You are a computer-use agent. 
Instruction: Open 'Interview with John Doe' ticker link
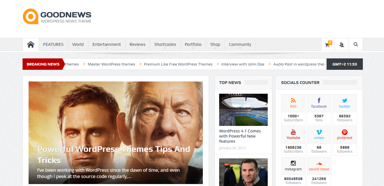[243, 64]
